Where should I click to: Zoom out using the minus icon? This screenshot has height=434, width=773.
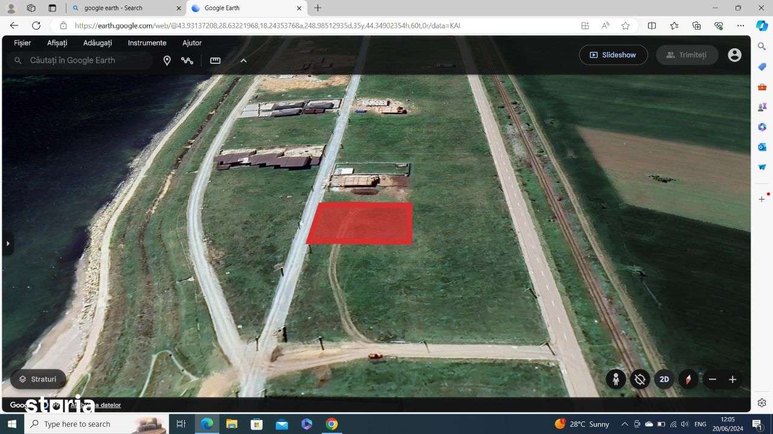[712, 379]
